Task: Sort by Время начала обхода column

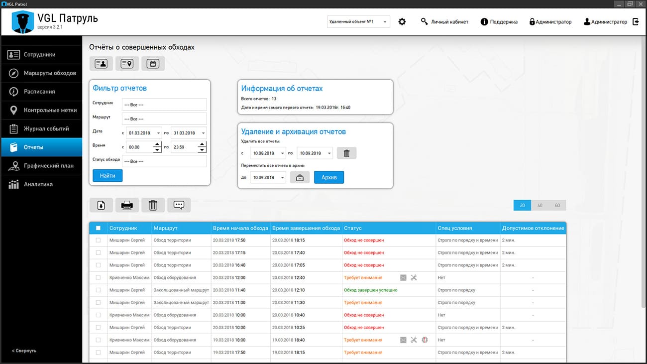Action: 240,228
